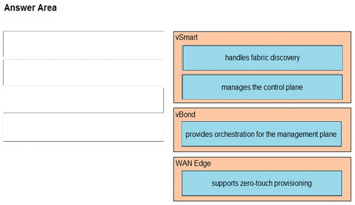The width and height of the screenshot is (355, 205).
Task: Select the fourth empty answer slot
Action: coord(83,127)
